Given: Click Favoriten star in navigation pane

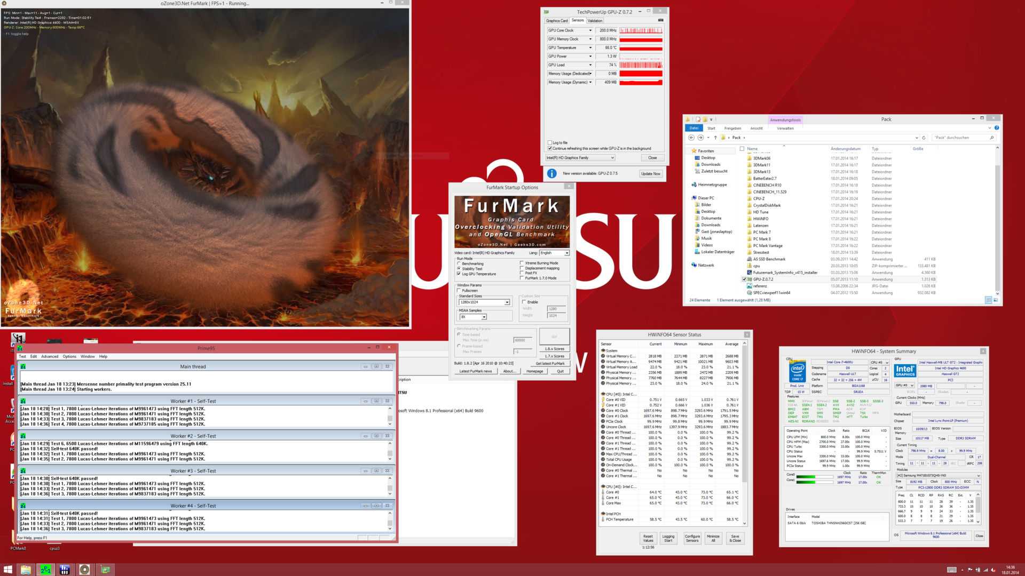Looking at the screenshot, I should tap(694, 151).
